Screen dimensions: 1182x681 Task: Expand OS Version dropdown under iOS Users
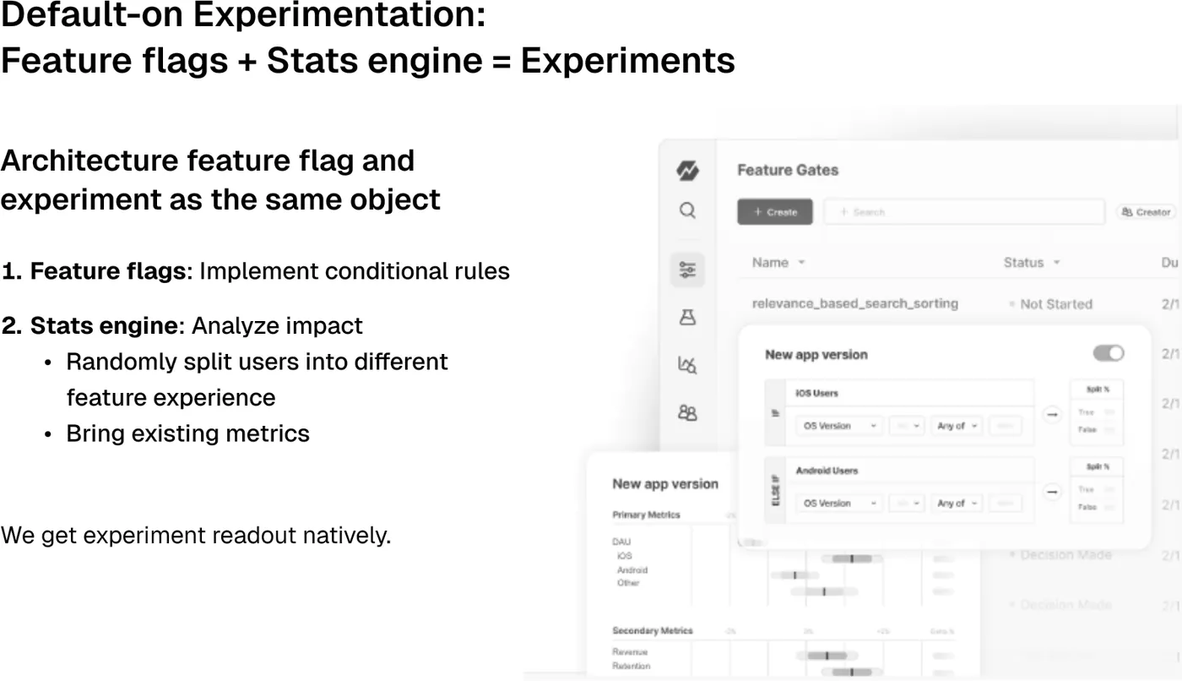(x=839, y=426)
